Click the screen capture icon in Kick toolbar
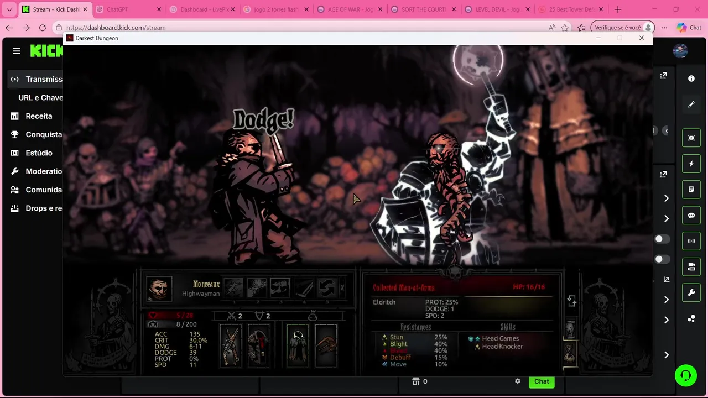The width and height of the screenshot is (708, 398). 691,138
